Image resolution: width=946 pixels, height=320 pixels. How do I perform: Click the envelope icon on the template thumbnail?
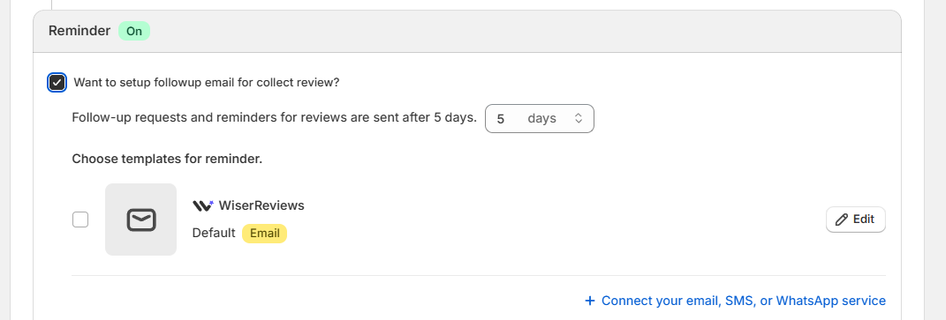(x=141, y=220)
